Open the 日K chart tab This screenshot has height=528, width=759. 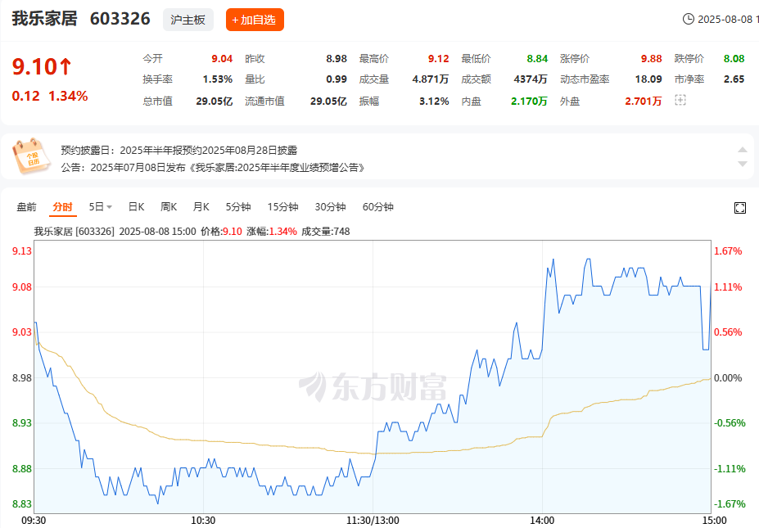(136, 207)
